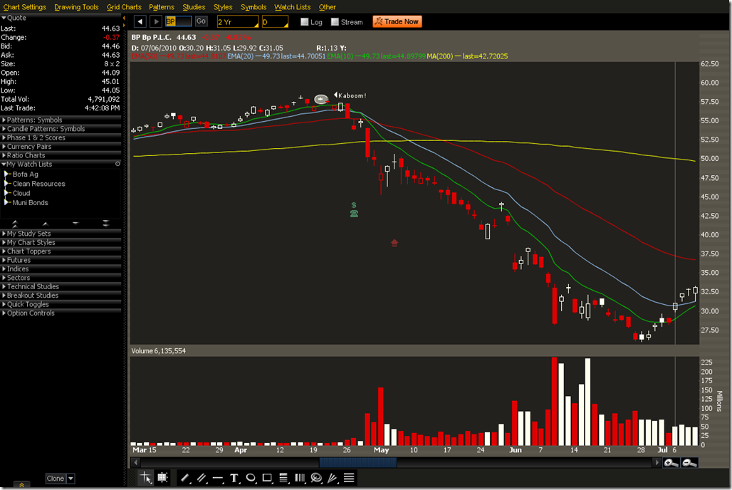Open the Drawing Tools menu
Screen dimensions: 732x490
[77, 7]
